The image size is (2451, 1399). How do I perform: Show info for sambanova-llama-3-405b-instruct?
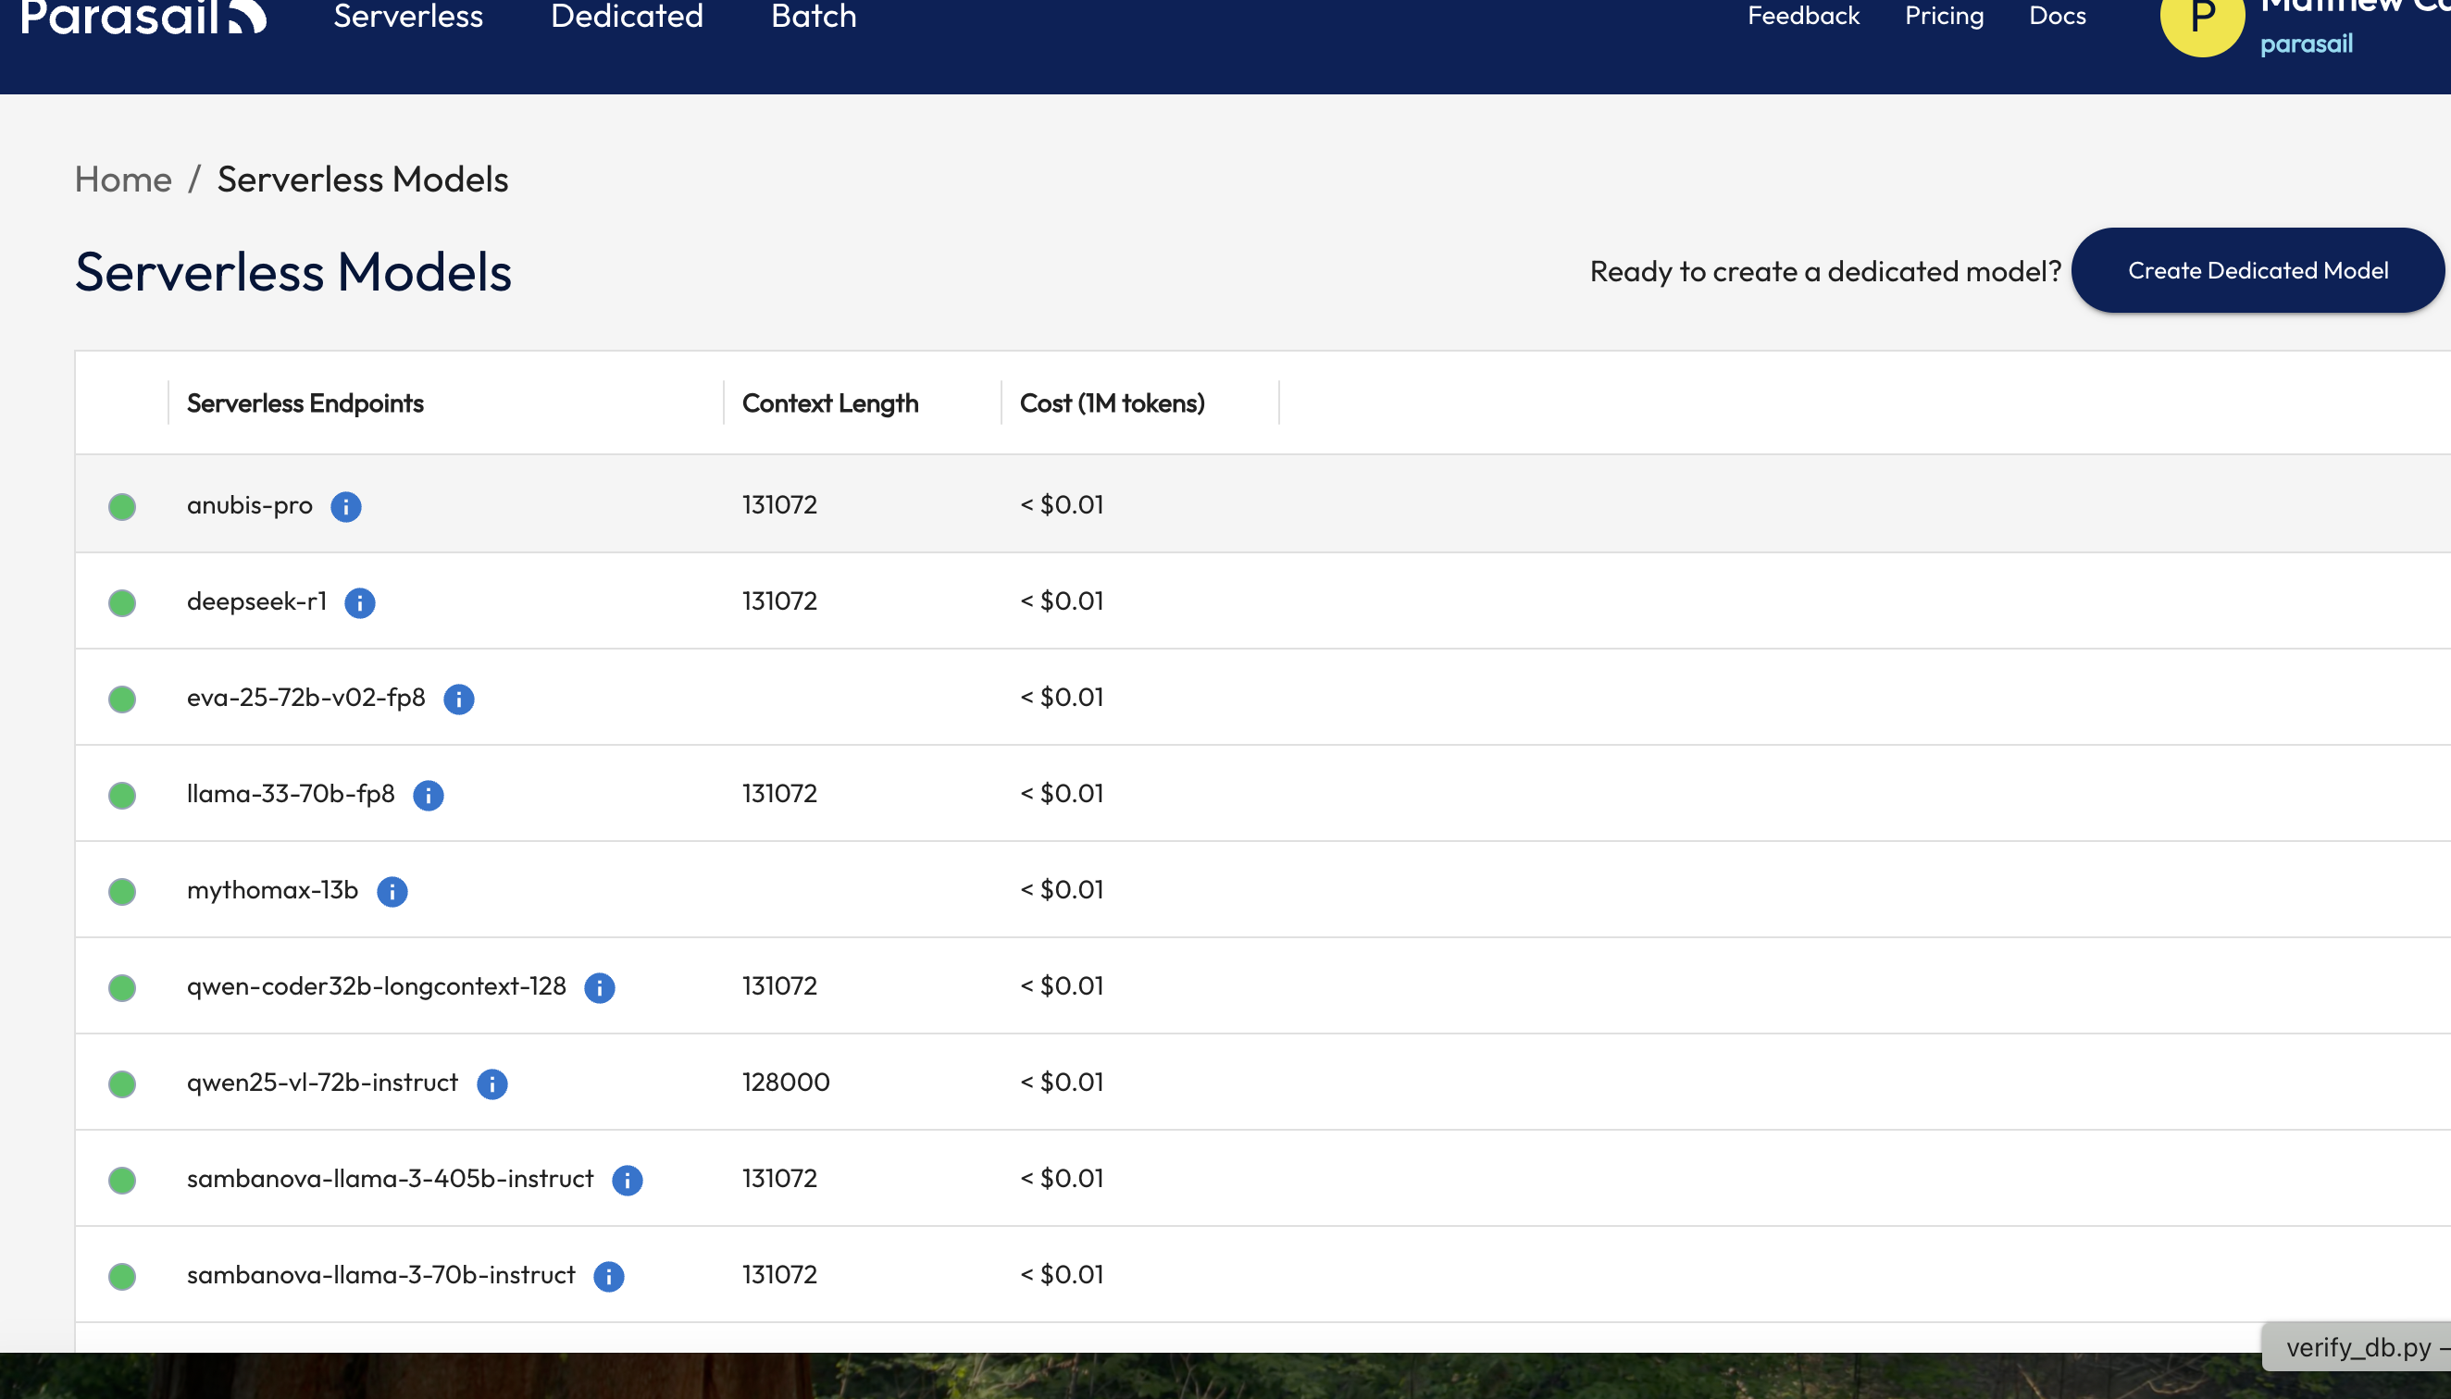coord(627,1179)
